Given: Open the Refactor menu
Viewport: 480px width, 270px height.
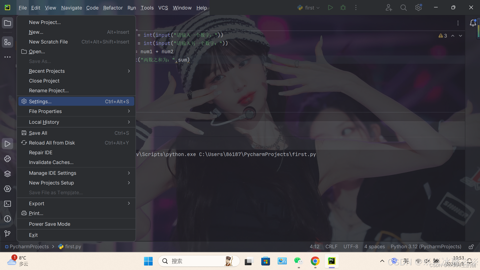Looking at the screenshot, I should (113, 8).
